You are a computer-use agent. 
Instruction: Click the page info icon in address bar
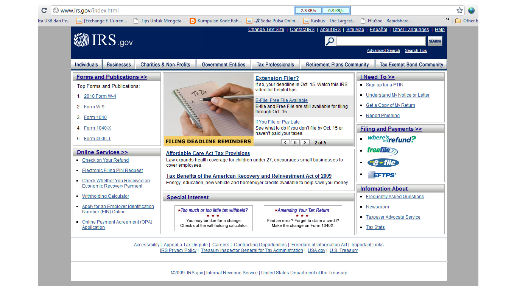click(x=56, y=11)
